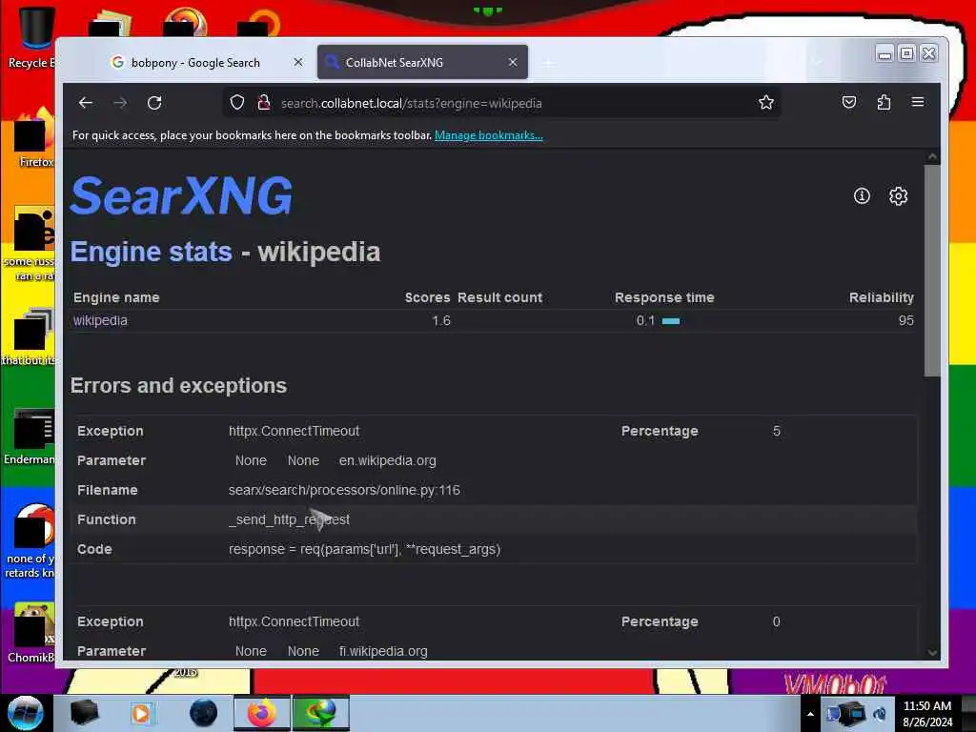This screenshot has height=732, width=976.
Task: Click the scrollbar up arrow
Action: (932, 156)
